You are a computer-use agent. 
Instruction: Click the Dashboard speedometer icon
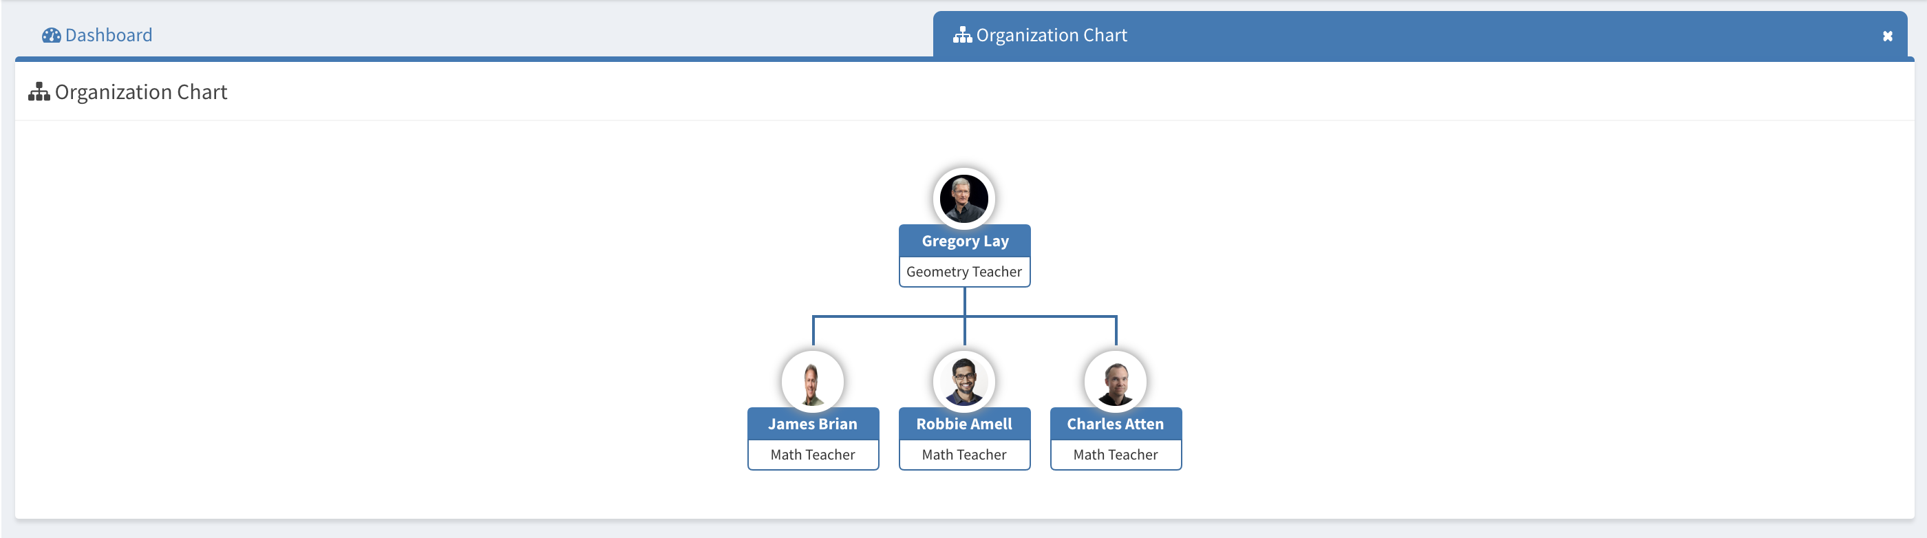(x=51, y=35)
